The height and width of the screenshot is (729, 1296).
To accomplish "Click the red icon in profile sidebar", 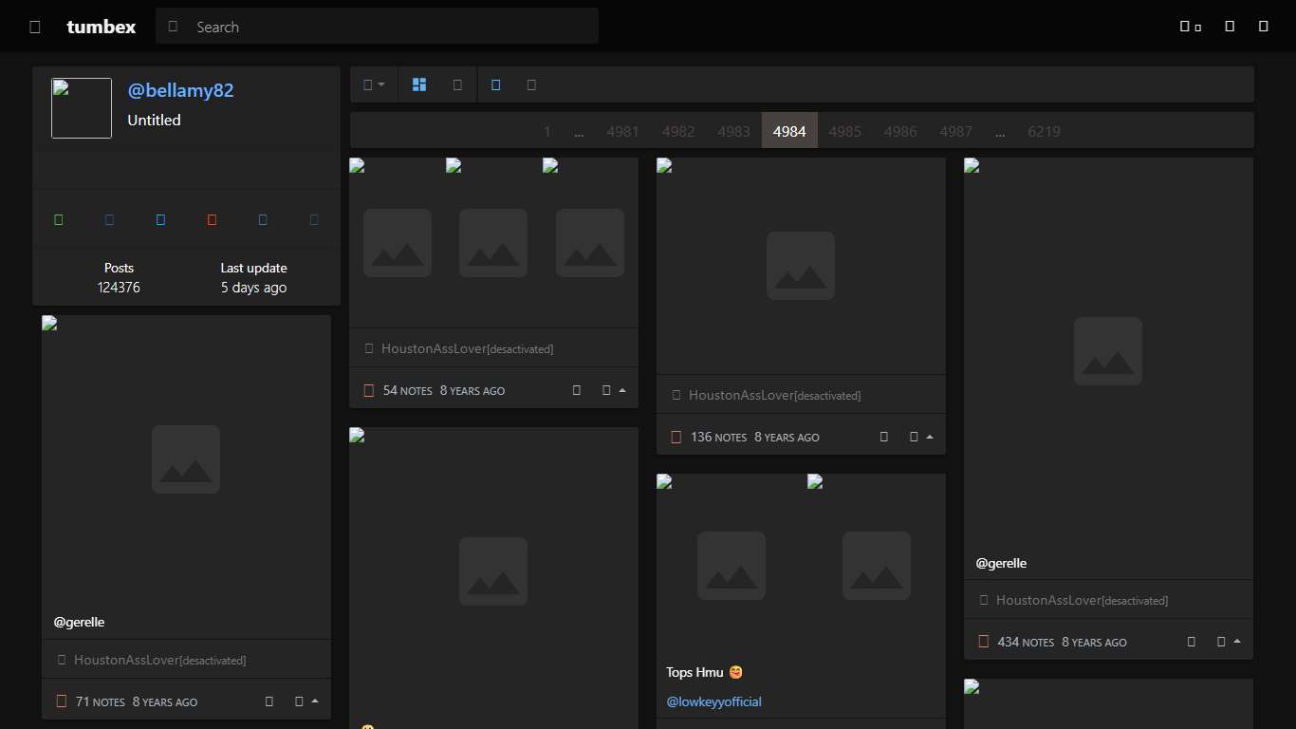I will click(x=212, y=219).
